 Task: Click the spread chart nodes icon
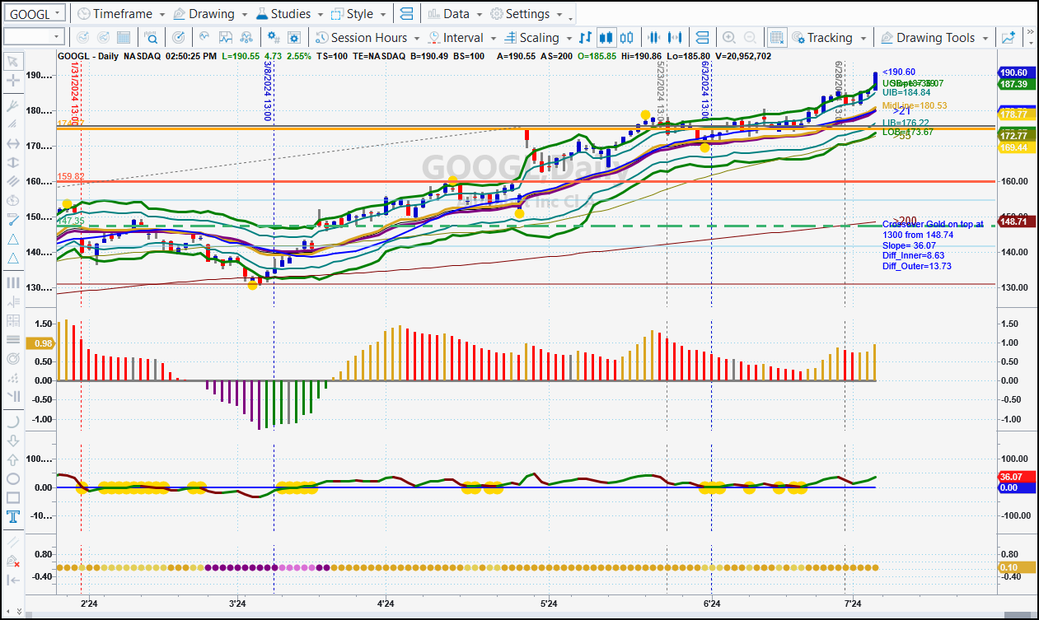tap(246, 38)
